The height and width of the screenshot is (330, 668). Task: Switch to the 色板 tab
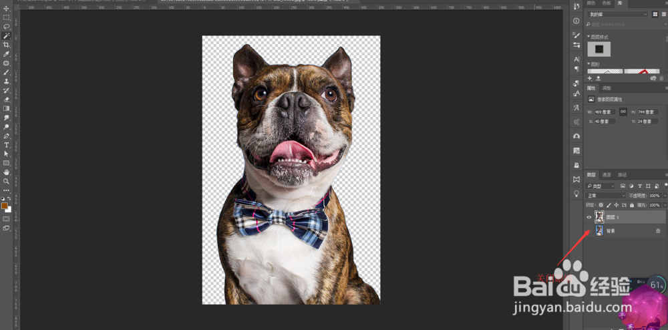(x=606, y=3)
